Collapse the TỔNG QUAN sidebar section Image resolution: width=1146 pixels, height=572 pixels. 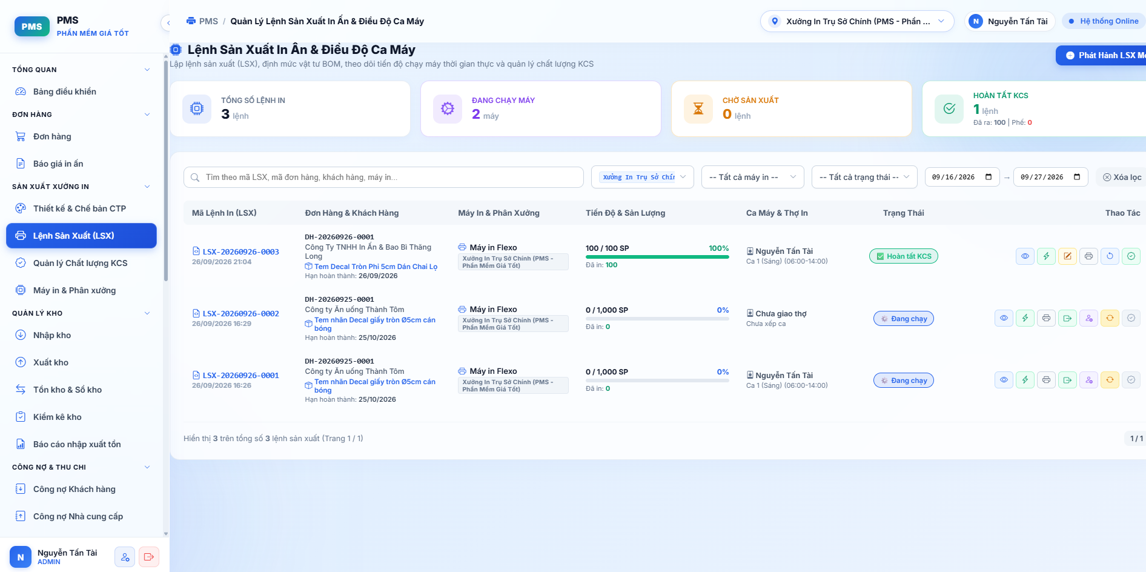tap(81, 70)
